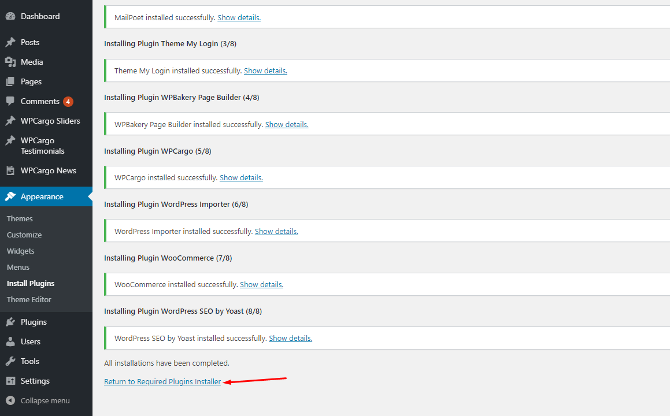The height and width of the screenshot is (416, 670).
Task: Open the Customize submenu item
Action: pyautogui.click(x=24, y=235)
